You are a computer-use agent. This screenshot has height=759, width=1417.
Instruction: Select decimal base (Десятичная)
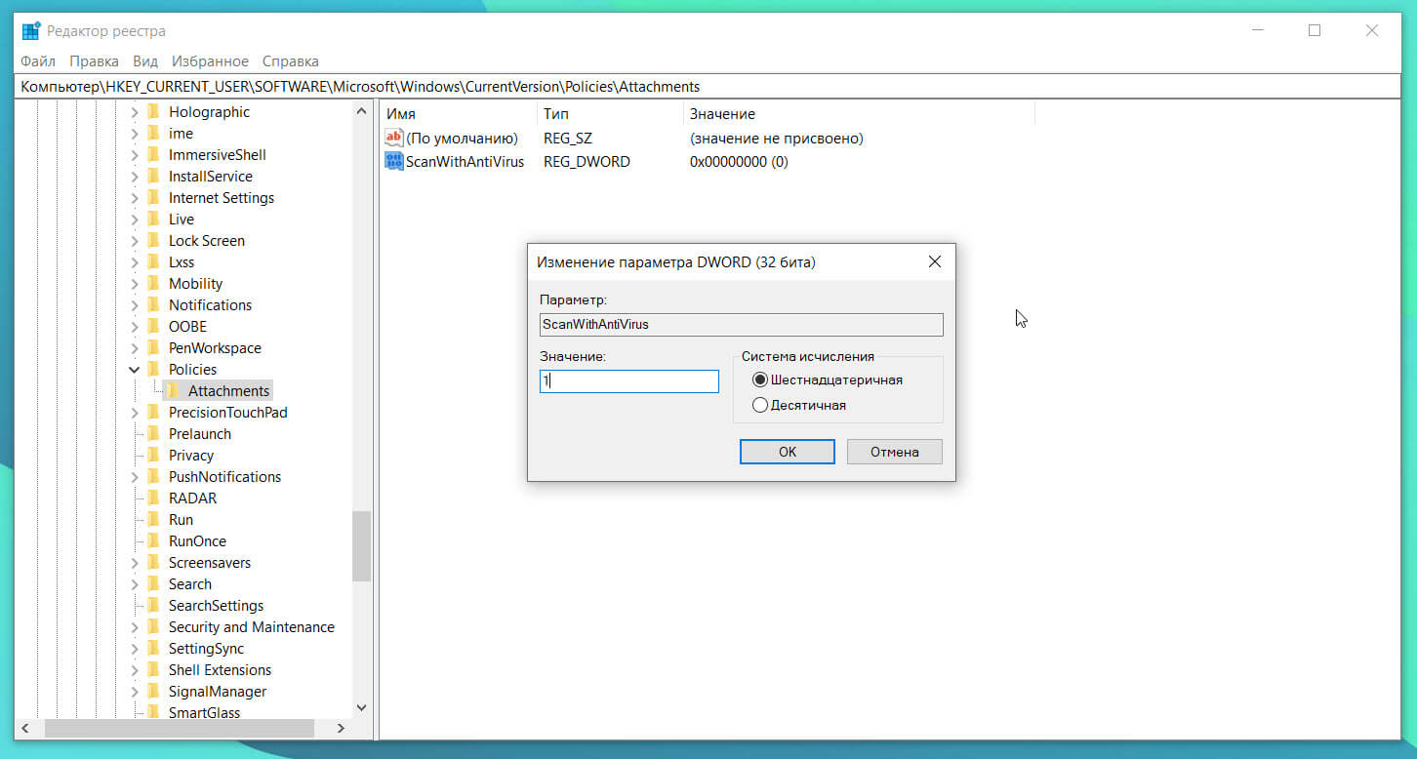tap(760, 405)
